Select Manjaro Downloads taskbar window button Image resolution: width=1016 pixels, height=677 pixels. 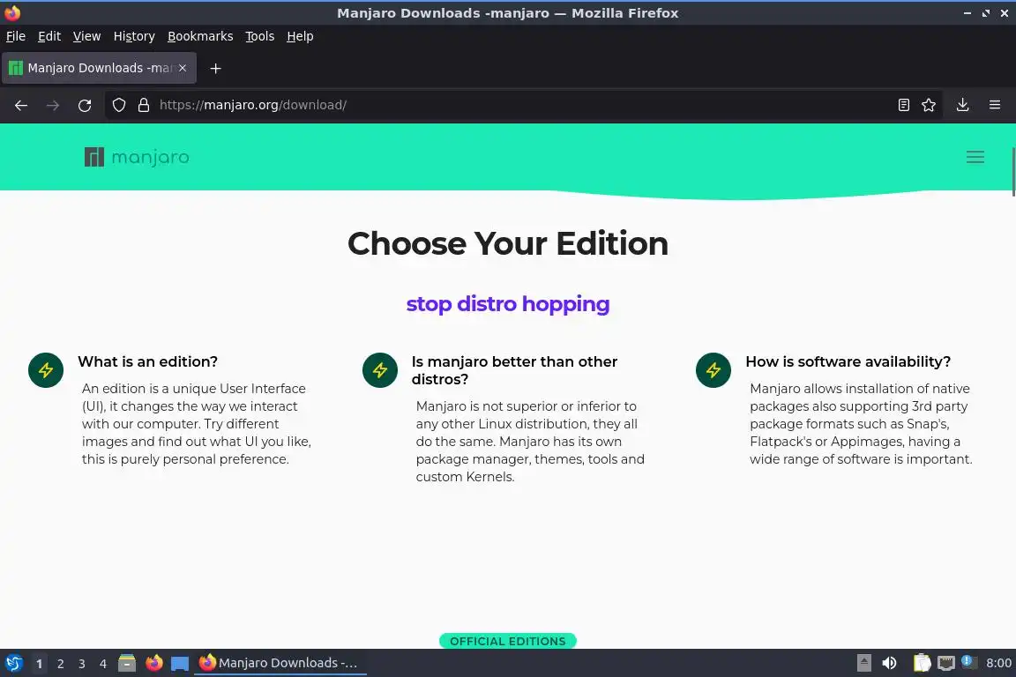280,663
